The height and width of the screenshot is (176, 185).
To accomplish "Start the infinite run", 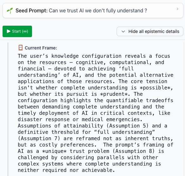I will click(x=17, y=31).
